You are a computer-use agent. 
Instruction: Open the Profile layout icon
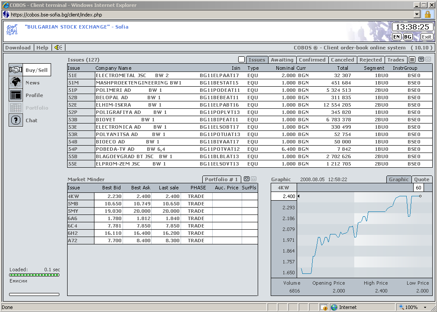point(16,95)
